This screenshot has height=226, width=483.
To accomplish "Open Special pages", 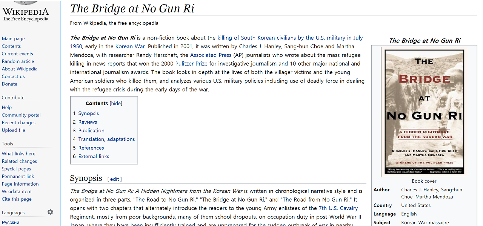I will click(x=16, y=169).
